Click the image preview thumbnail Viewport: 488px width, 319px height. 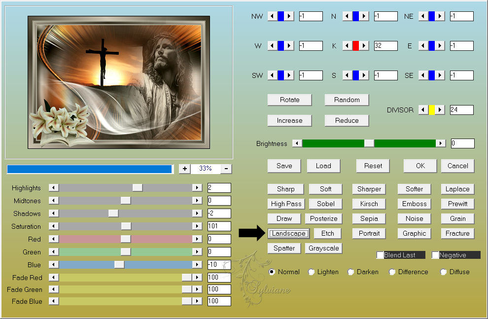point(119,82)
